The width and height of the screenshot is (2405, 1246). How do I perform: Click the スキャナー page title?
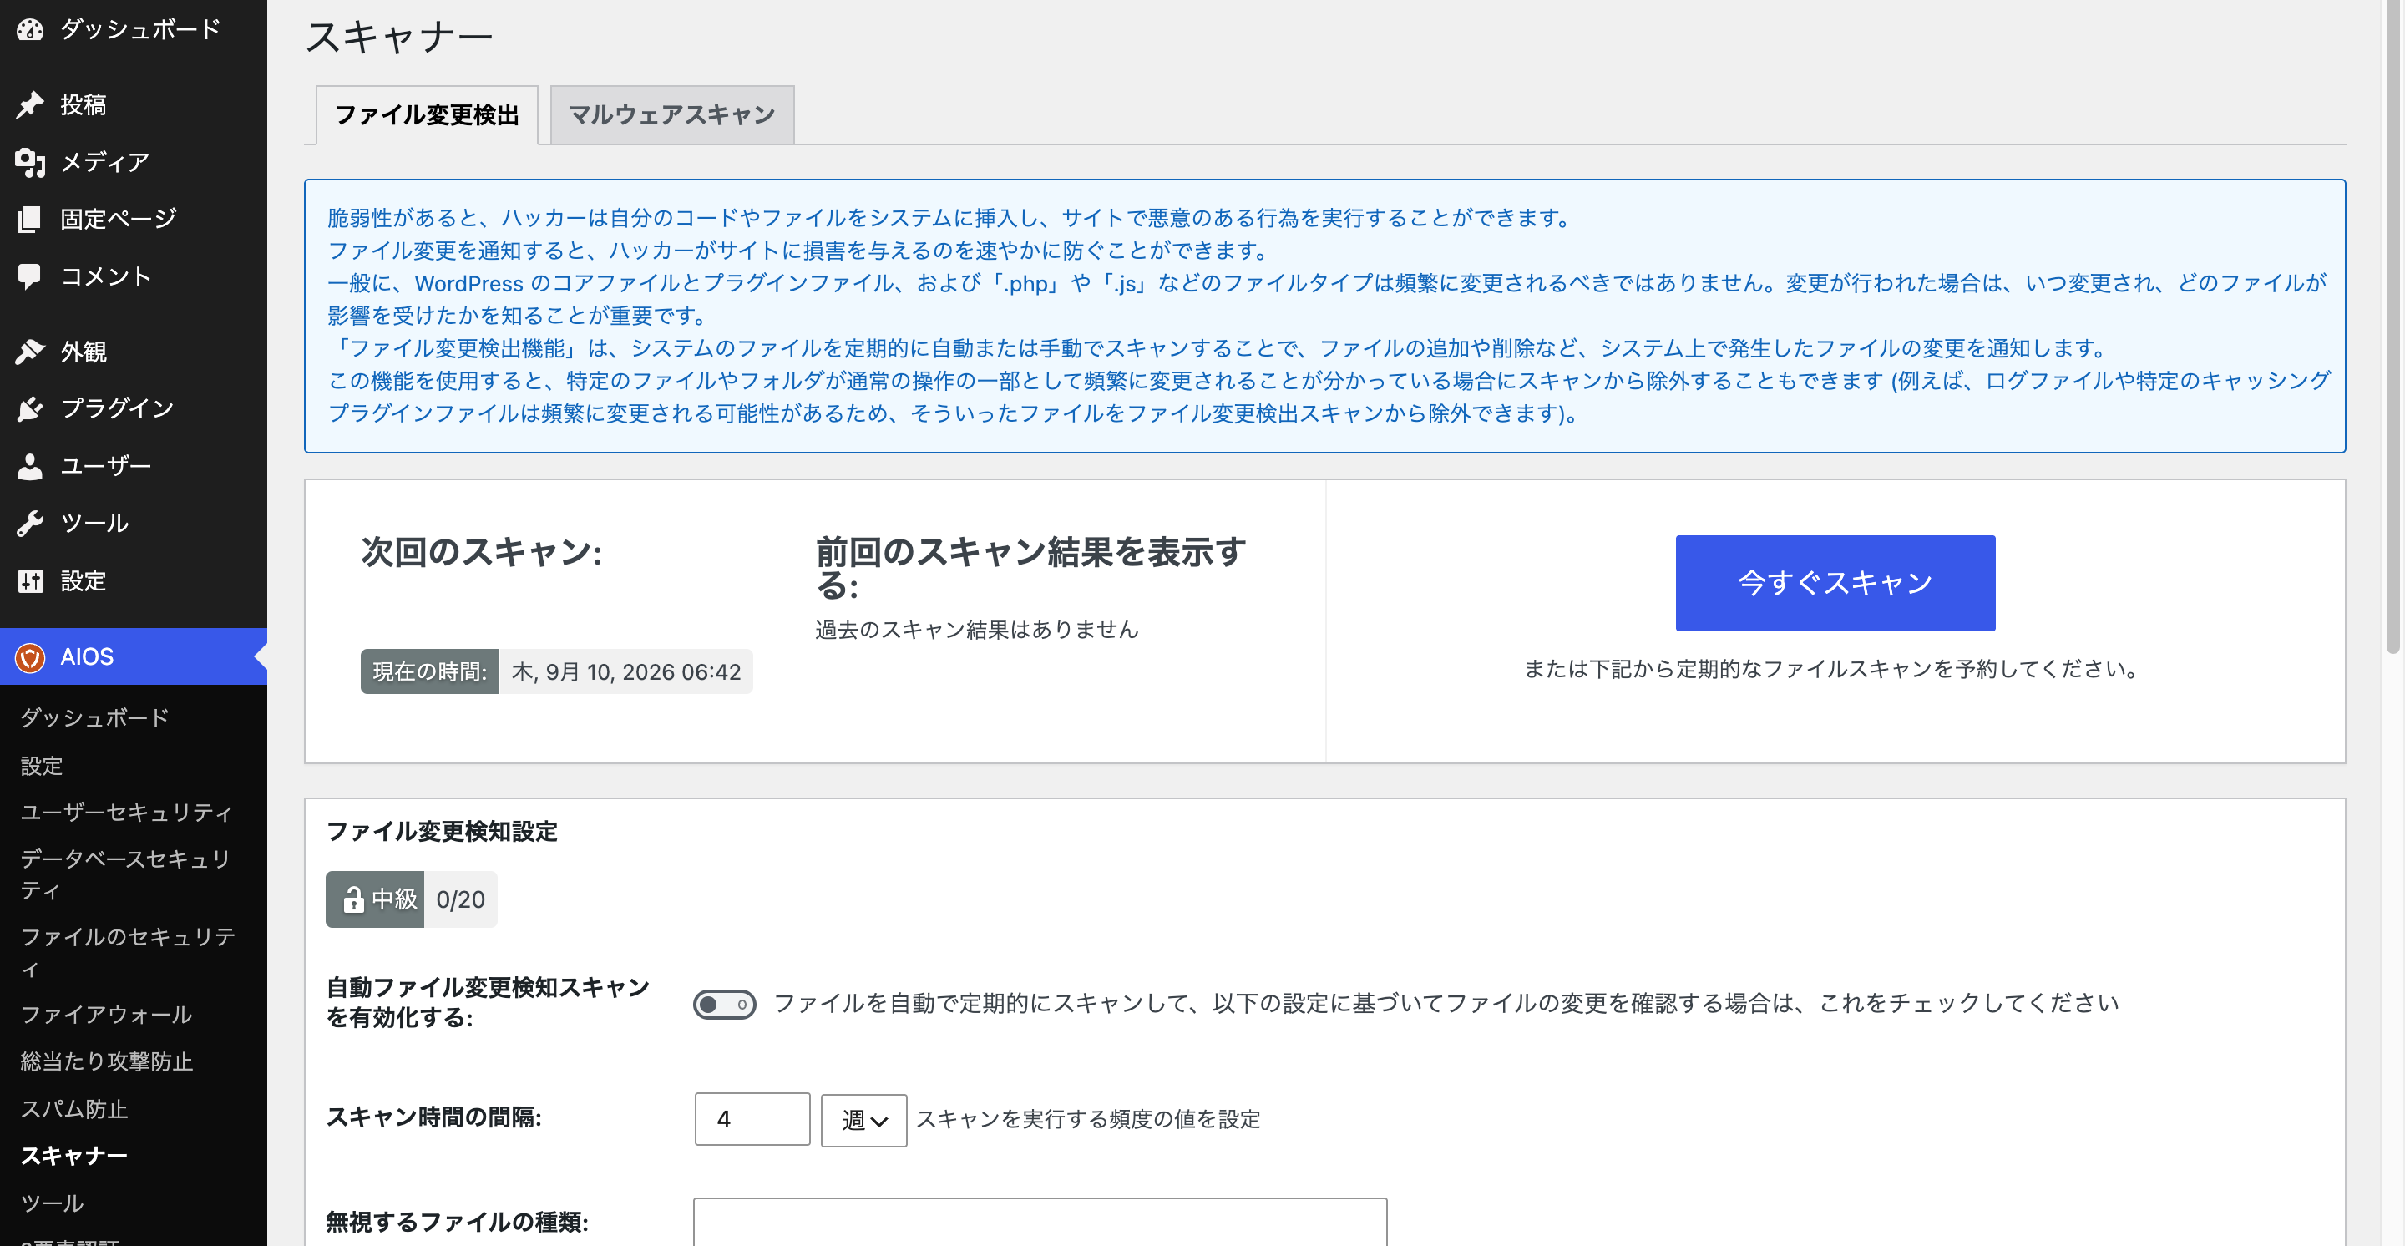point(398,38)
